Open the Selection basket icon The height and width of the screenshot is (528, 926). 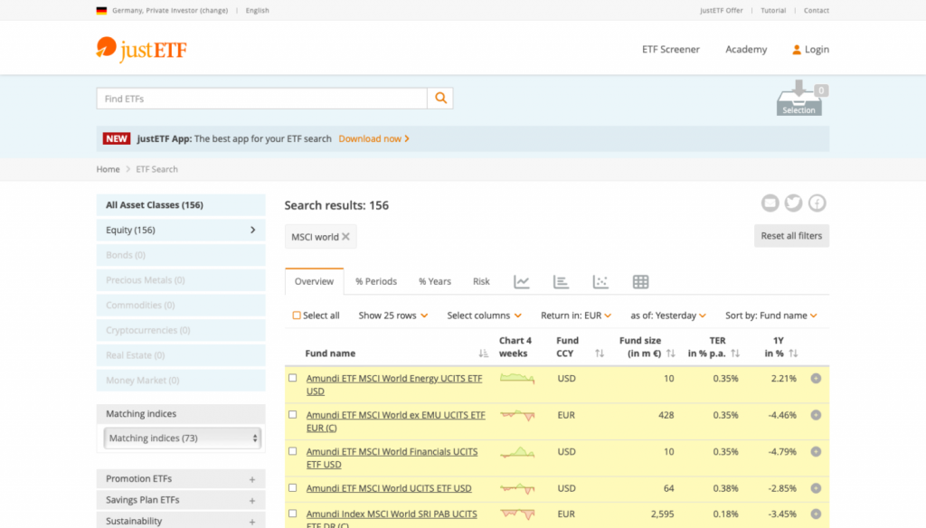click(801, 98)
